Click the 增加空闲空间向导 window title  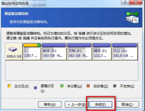coord(15,4)
